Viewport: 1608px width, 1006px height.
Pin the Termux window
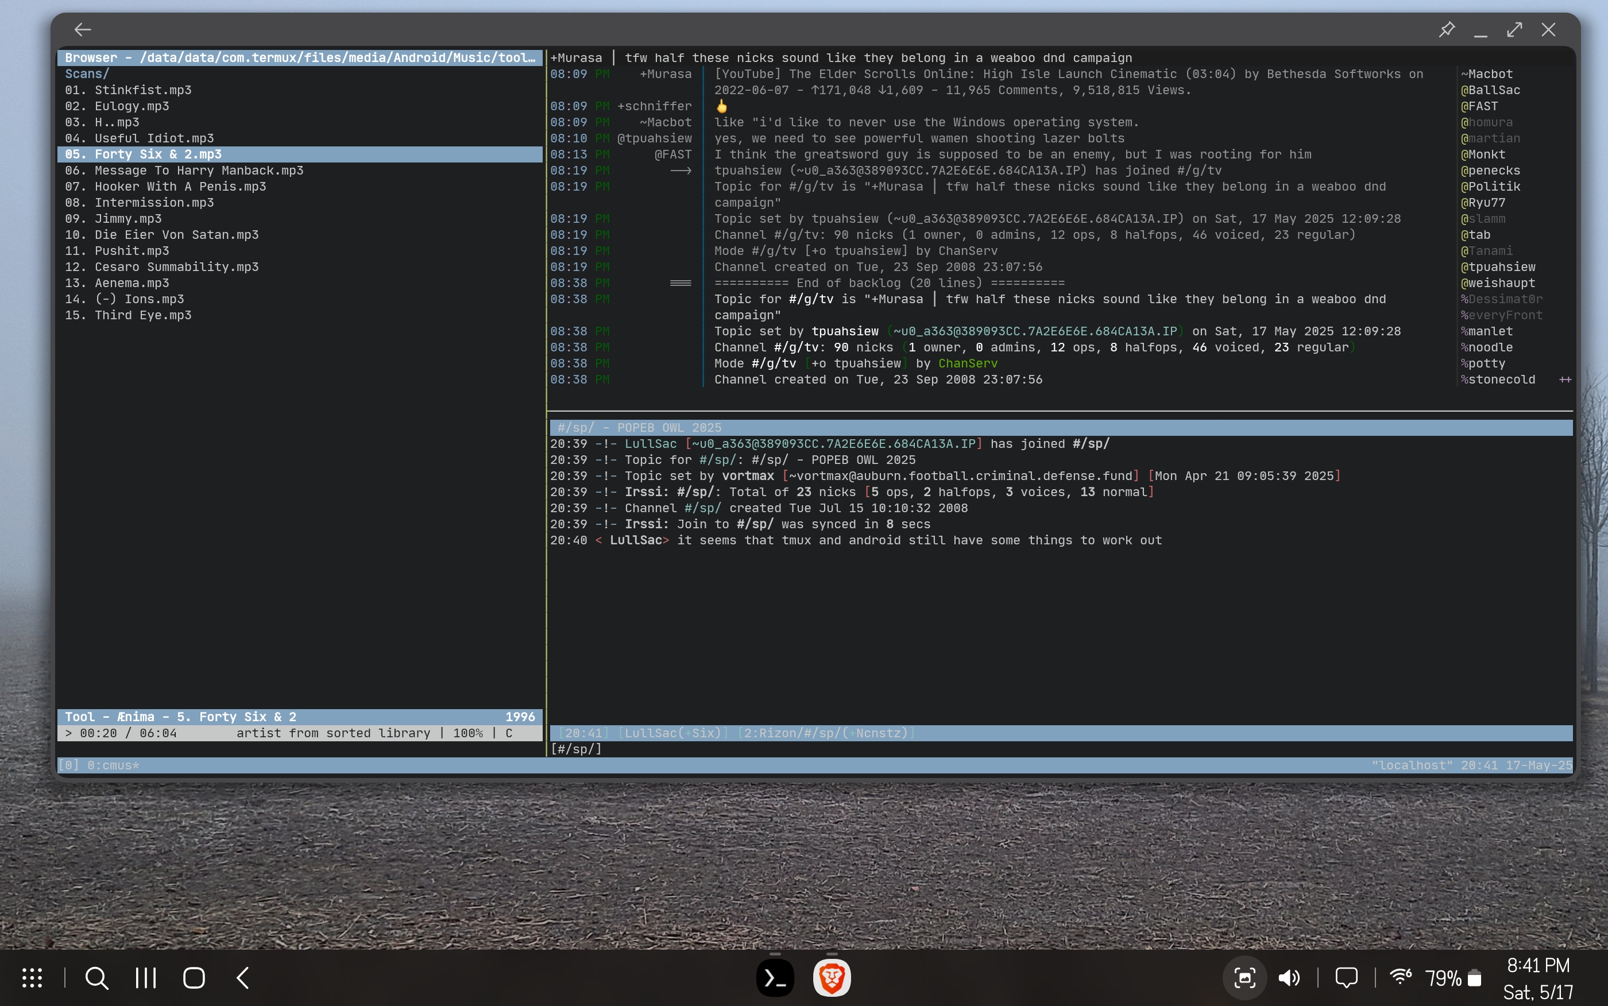coord(1446,29)
